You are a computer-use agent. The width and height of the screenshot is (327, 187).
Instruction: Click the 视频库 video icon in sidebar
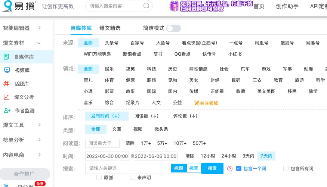click(7, 70)
